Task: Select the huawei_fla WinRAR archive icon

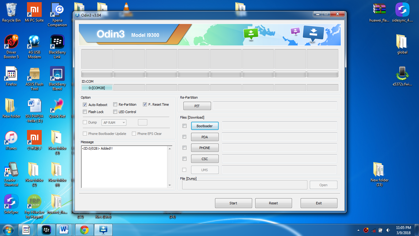Action: [379, 12]
